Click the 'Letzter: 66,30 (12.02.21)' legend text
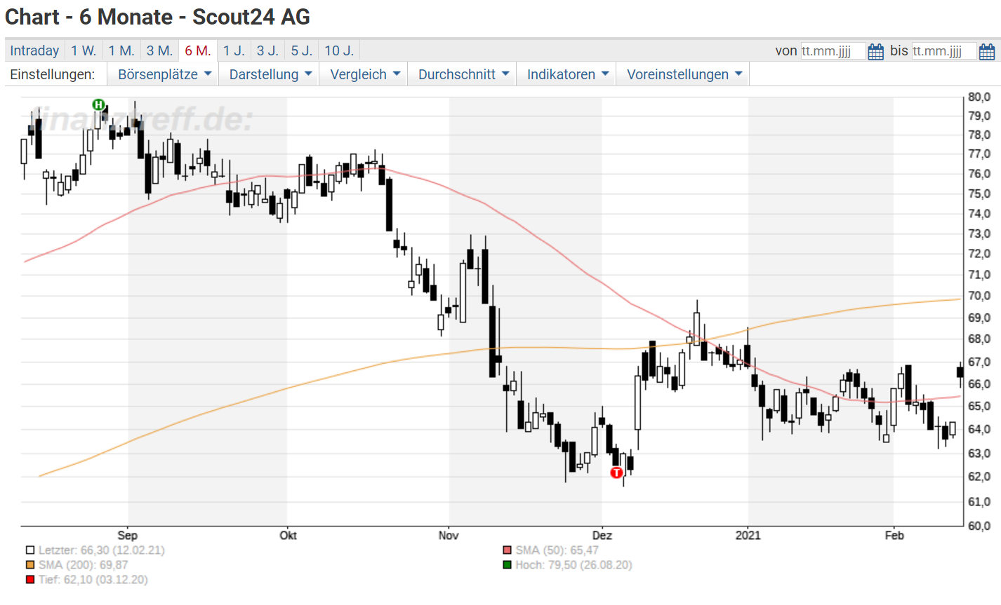1001x605 pixels. click(102, 550)
